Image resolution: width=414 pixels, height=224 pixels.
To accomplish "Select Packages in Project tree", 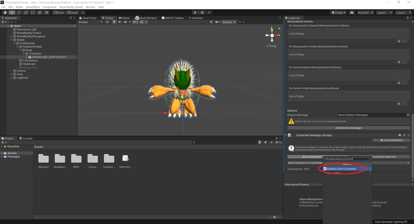I will pyautogui.click(x=14, y=157).
